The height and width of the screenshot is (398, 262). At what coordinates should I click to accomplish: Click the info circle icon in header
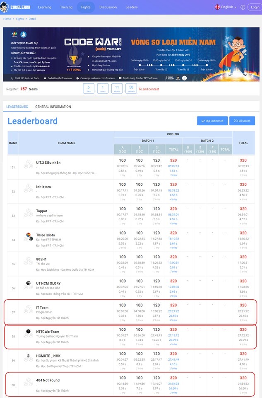243,7
